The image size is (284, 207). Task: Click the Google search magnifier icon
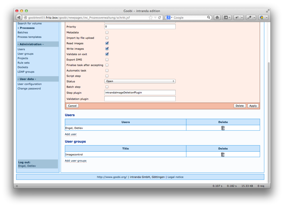[209, 17]
